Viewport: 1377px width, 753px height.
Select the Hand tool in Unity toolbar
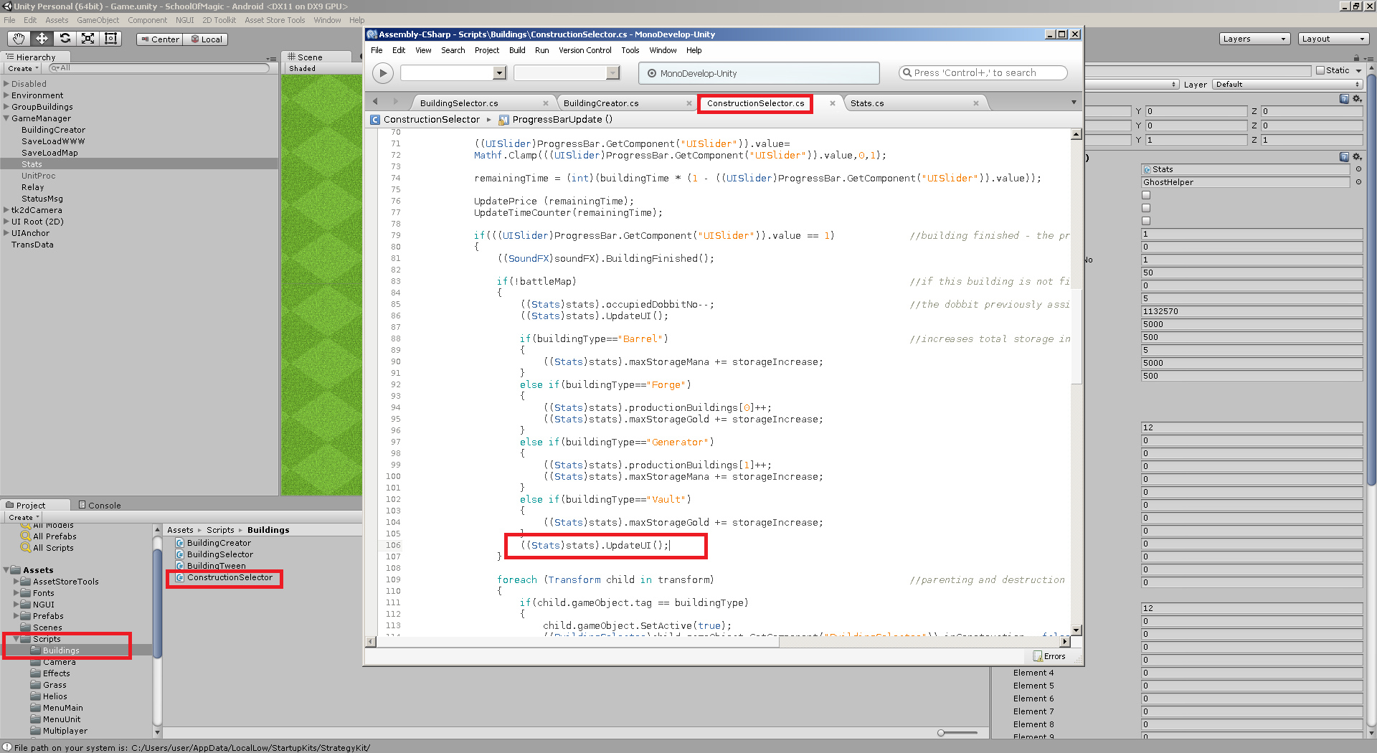tap(19, 39)
